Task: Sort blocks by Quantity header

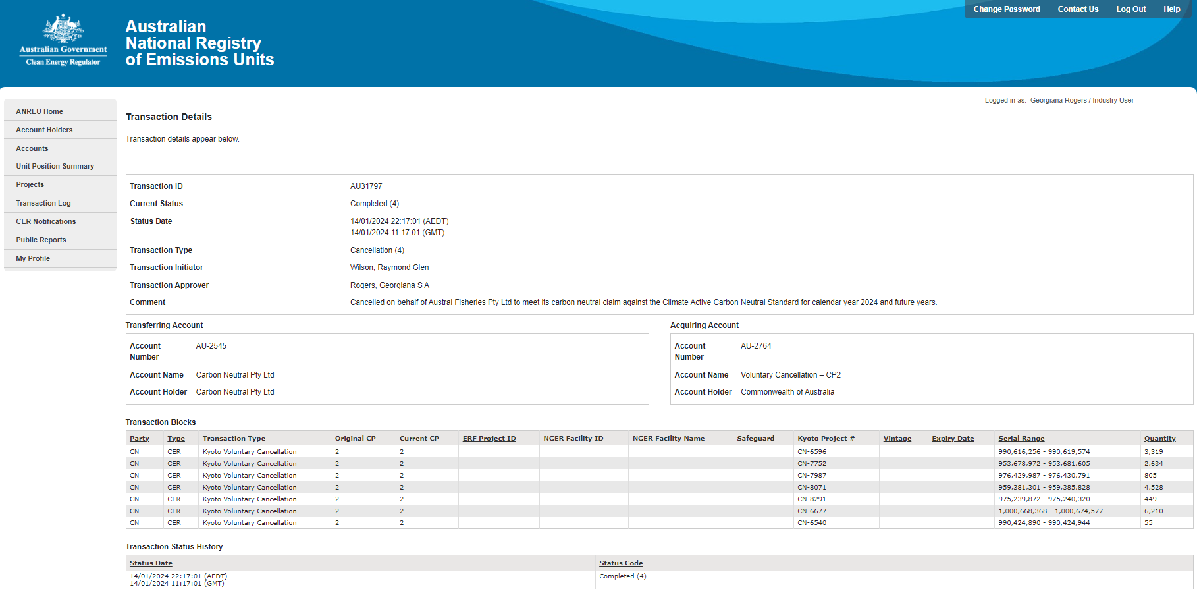Action: tap(1159, 439)
